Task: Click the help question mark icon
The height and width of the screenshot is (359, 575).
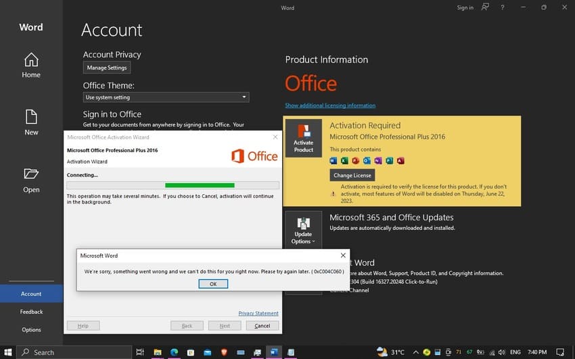Action: click(503, 7)
